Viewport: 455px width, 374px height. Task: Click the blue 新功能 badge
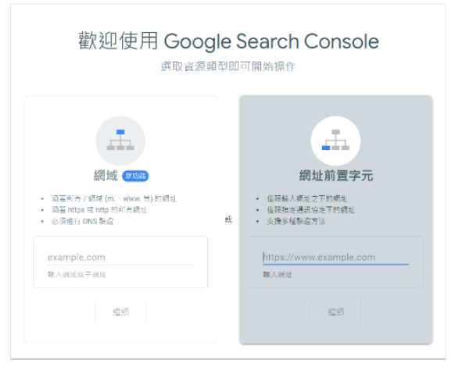pyautogui.click(x=135, y=176)
